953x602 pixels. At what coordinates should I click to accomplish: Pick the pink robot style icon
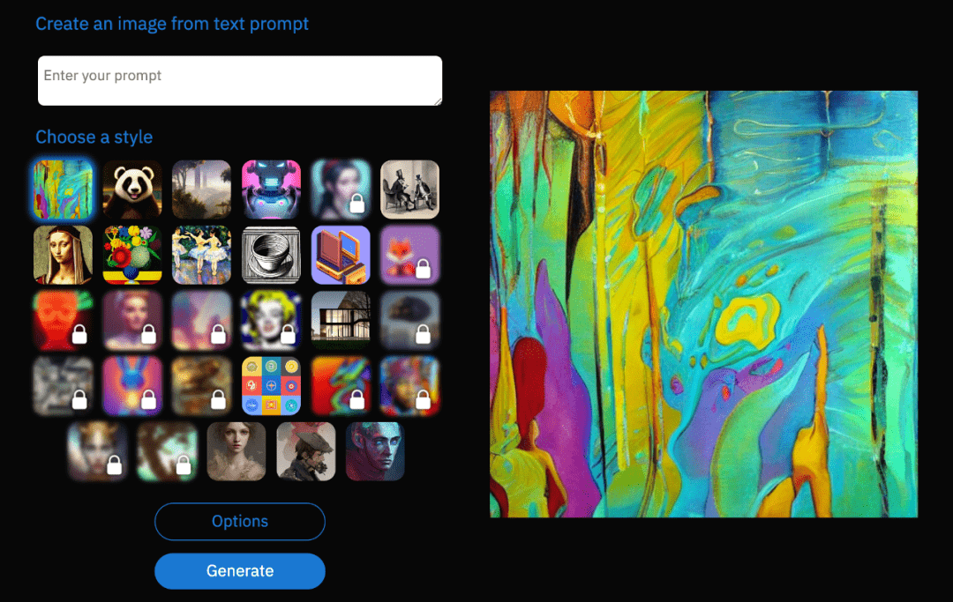(271, 190)
